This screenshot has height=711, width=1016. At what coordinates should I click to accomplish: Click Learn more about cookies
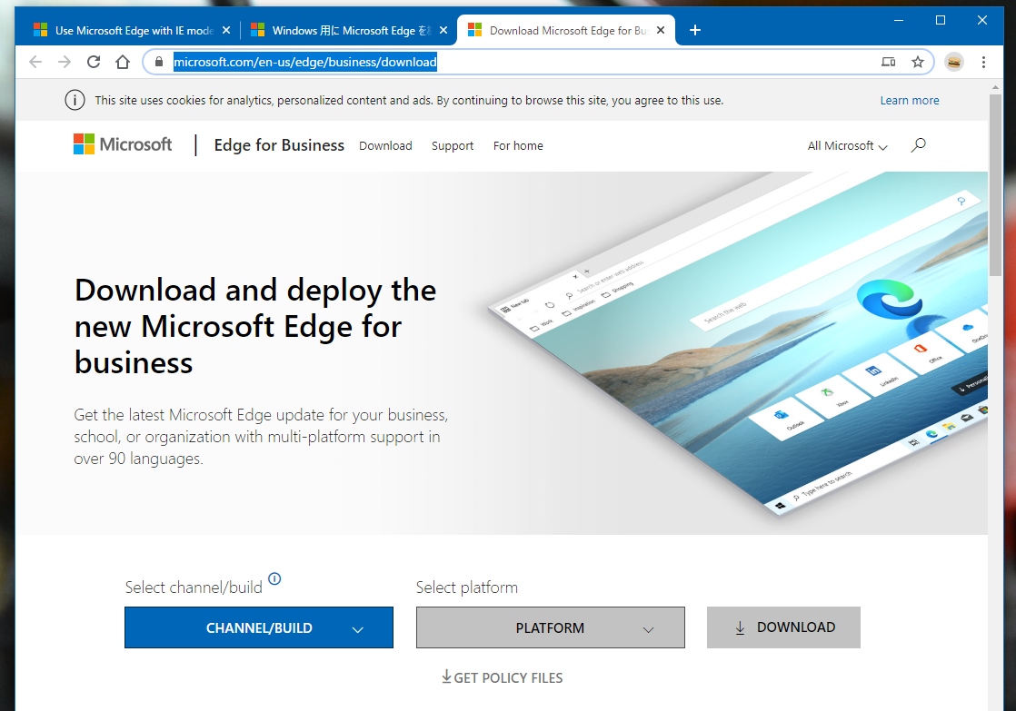pyautogui.click(x=909, y=101)
